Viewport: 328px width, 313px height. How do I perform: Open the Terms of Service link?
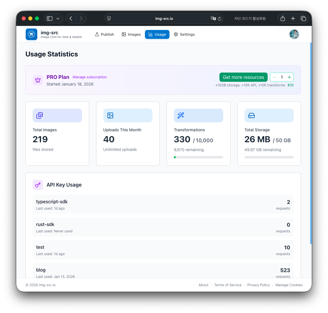pos(228,285)
